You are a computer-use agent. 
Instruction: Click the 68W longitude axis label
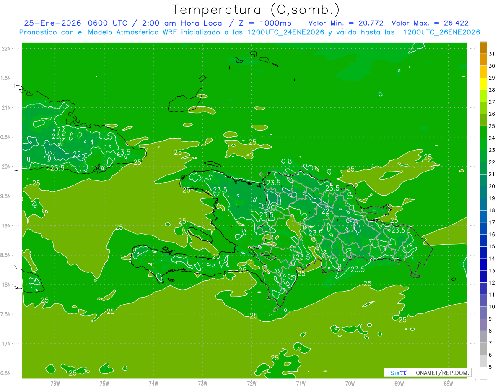pos(448,383)
